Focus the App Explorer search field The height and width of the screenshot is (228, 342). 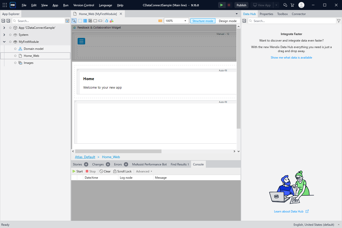[x=39, y=21]
